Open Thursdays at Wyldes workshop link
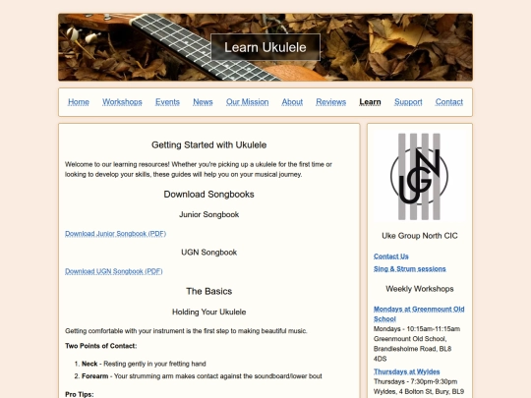This screenshot has width=531, height=398. 407,371
